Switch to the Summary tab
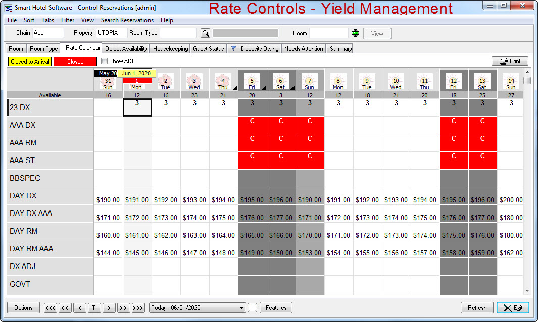The width and height of the screenshot is (538, 322). click(x=340, y=48)
